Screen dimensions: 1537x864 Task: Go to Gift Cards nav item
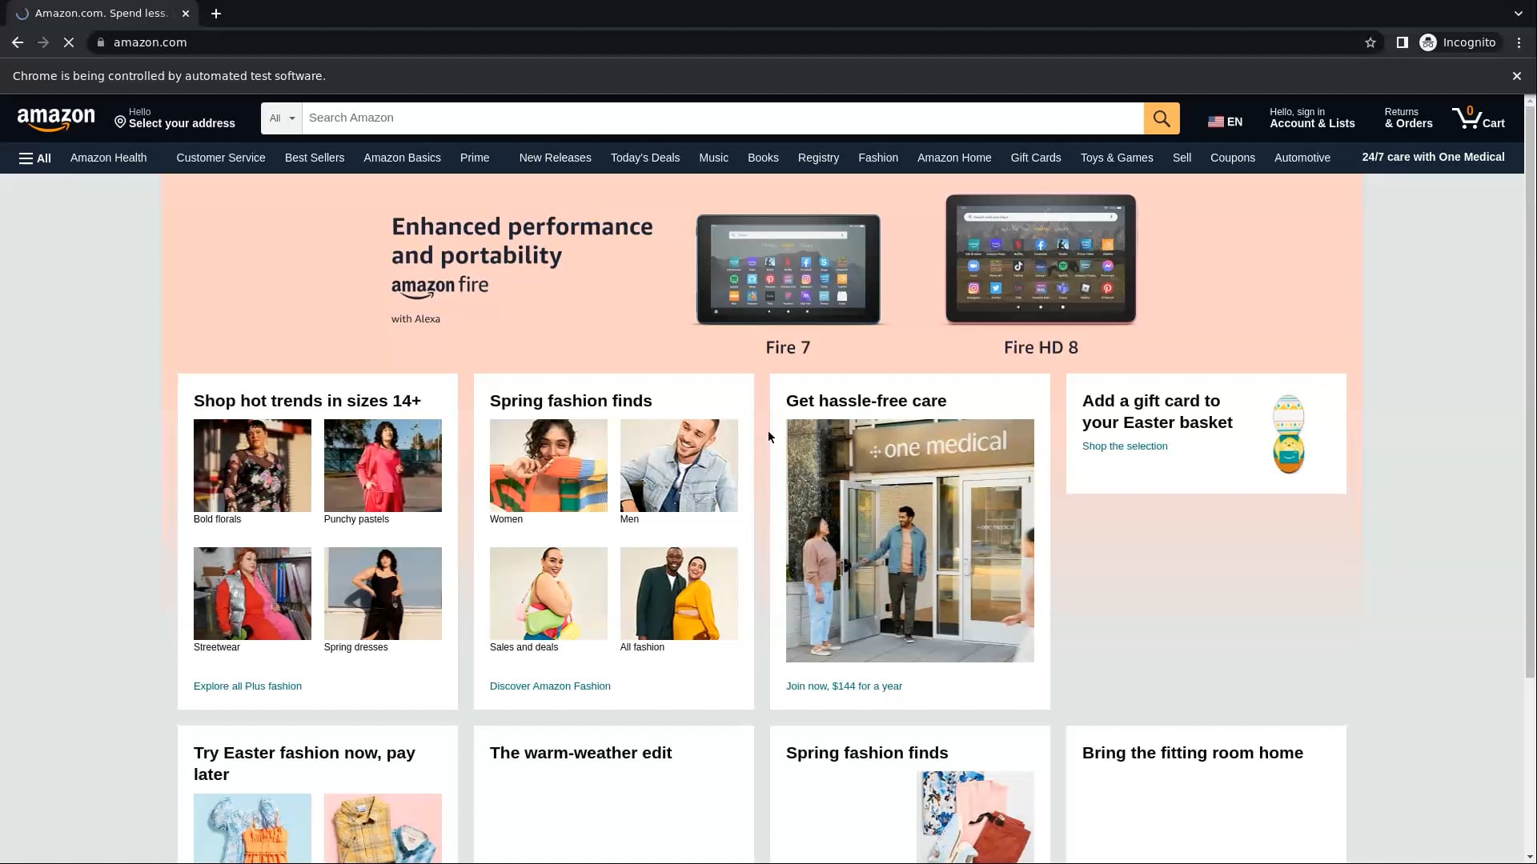[1035, 158]
